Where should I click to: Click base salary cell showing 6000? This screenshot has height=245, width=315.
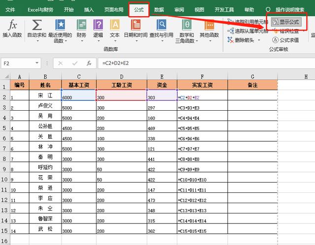(x=79, y=95)
